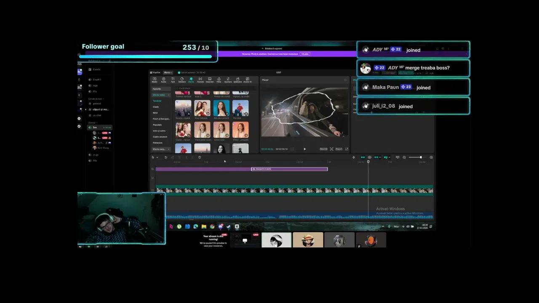Screen dimensions: 539x303
Task: Open the Avatar IA tab
Action: 248,80
